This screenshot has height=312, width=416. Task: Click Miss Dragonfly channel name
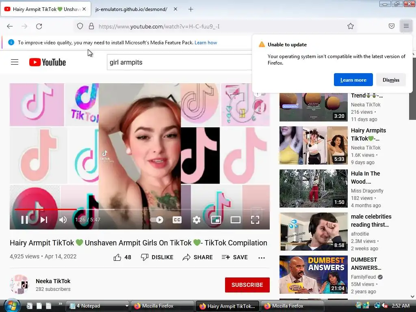(367, 191)
